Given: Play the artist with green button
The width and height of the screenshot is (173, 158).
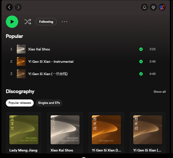Looking at the screenshot, I should click(12, 22).
